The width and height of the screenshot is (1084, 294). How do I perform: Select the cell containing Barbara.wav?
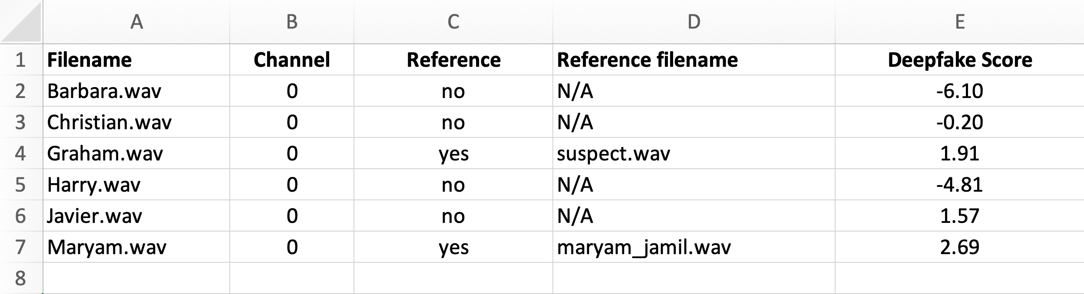point(136,91)
